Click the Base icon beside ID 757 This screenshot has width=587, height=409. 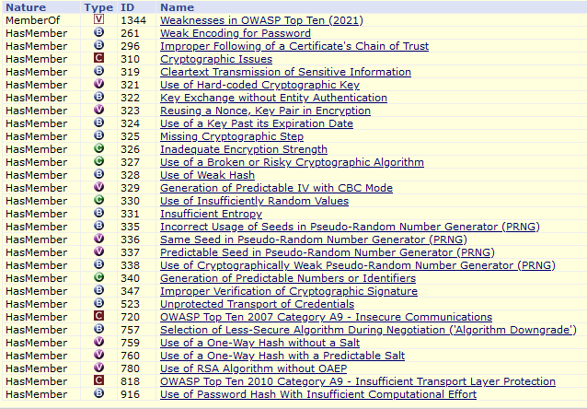tap(98, 329)
